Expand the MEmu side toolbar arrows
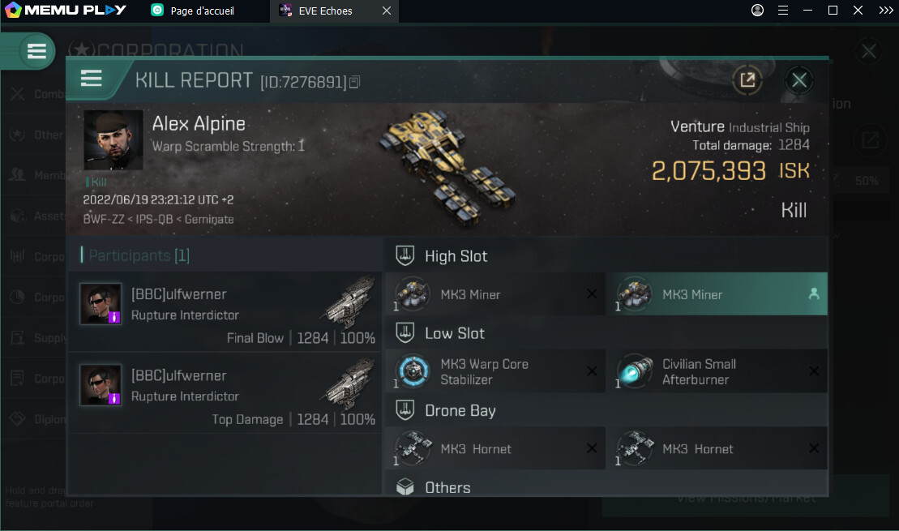Viewport: 899px width, 531px height. coord(885,11)
